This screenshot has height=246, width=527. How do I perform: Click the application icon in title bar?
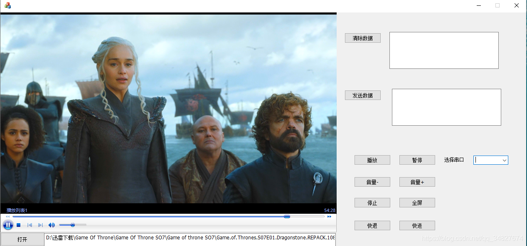(7, 5)
